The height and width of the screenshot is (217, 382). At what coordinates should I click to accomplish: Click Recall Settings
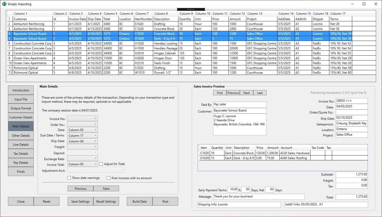pos(106,202)
